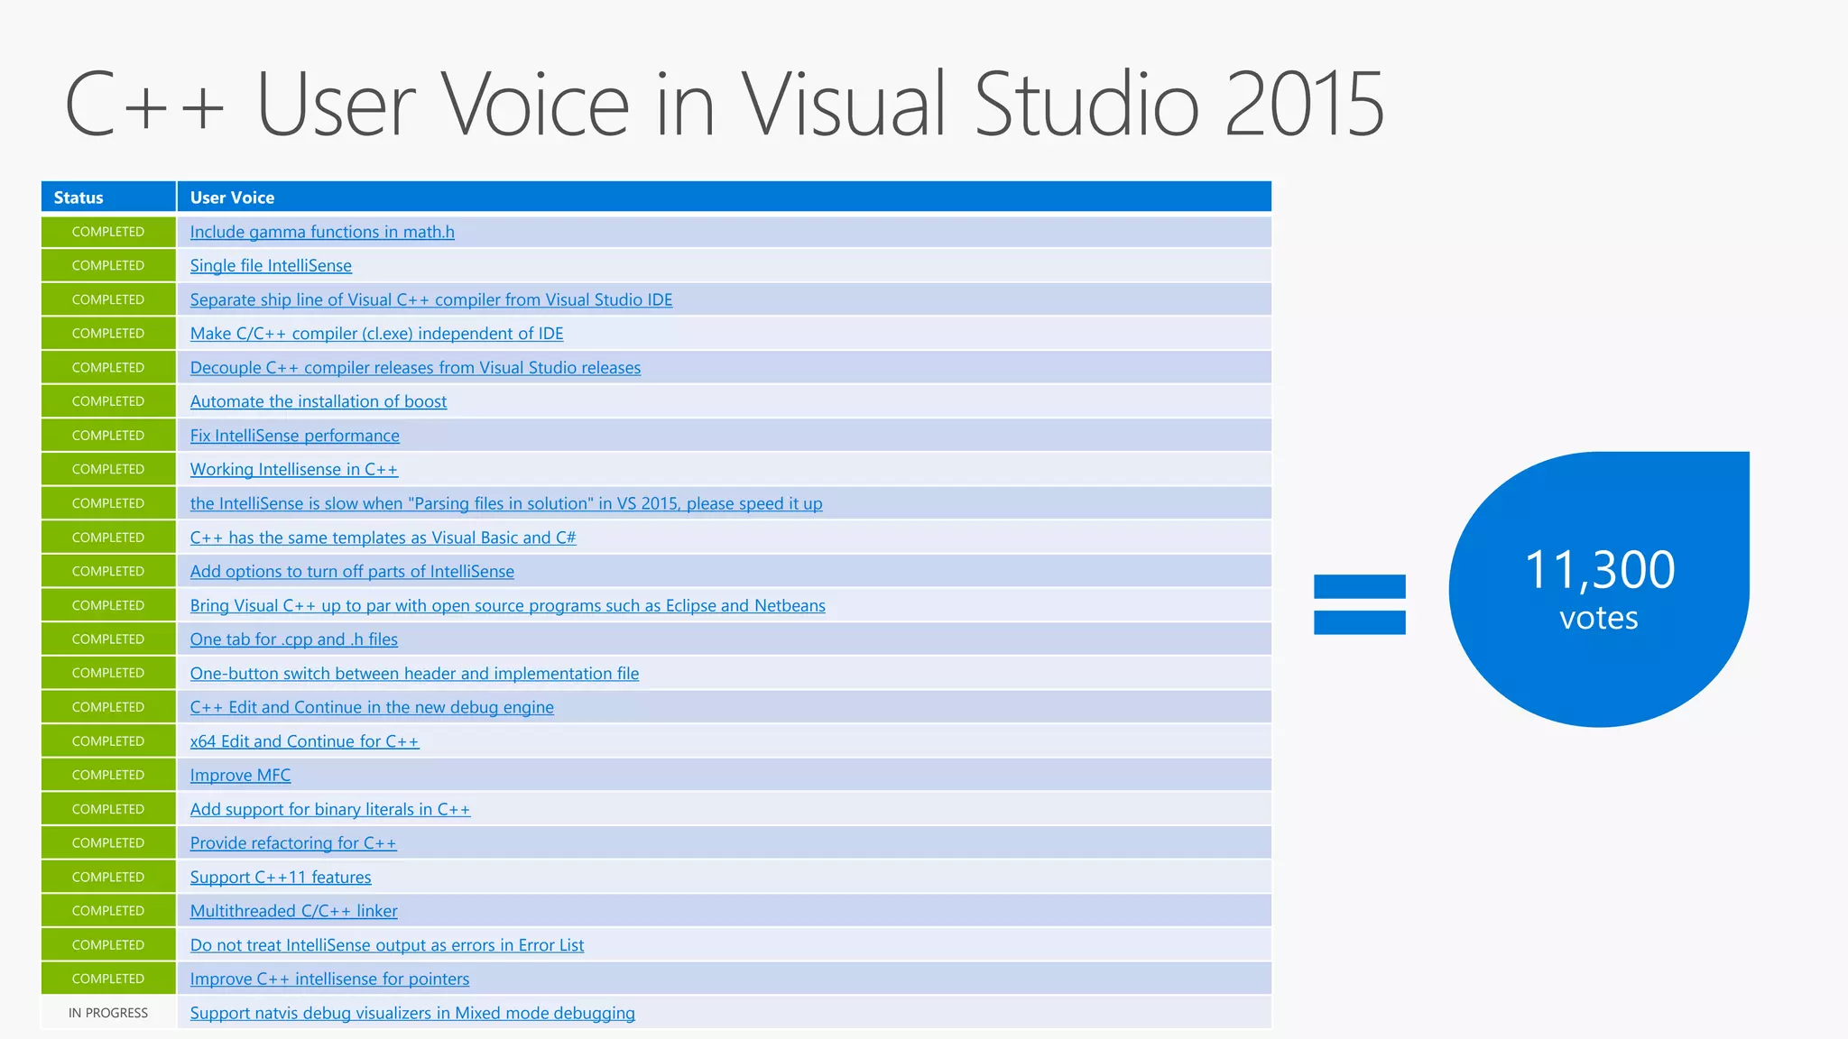Click the 'C++ User Voice in Visual Studio 2015' title

click(x=725, y=104)
